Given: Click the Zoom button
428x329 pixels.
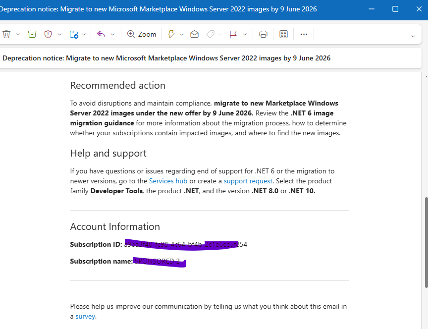Looking at the screenshot, I should click(142, 34).
